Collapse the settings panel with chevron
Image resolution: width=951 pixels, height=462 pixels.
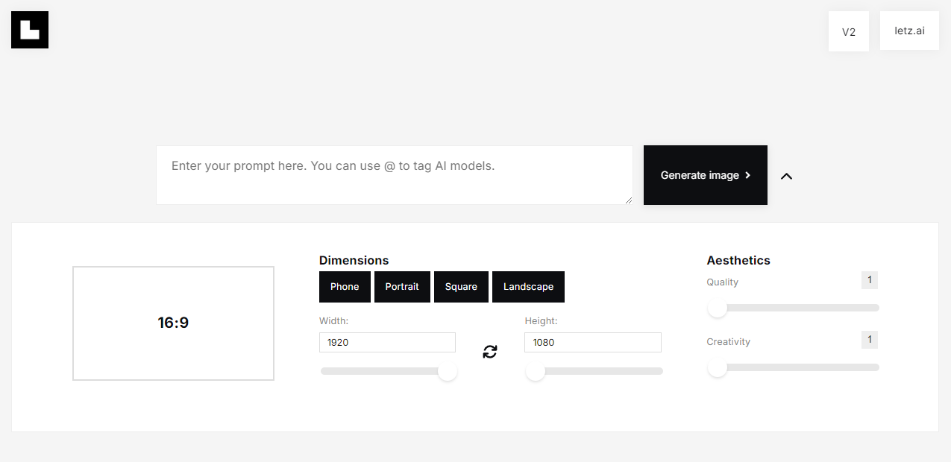786,176
